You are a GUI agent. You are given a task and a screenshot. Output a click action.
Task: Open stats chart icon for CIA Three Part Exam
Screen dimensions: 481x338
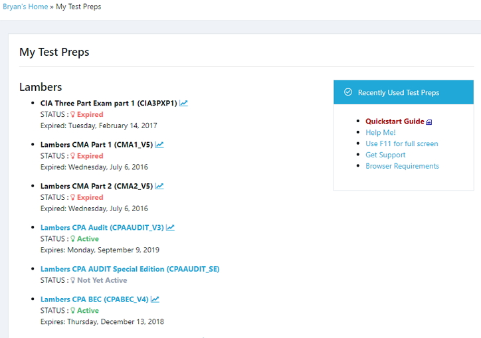point(183,103)
